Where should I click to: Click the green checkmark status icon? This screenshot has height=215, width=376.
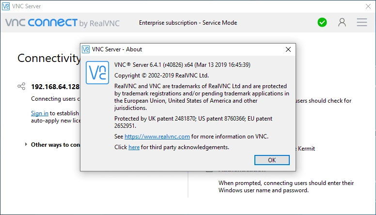tap(322, 22)
